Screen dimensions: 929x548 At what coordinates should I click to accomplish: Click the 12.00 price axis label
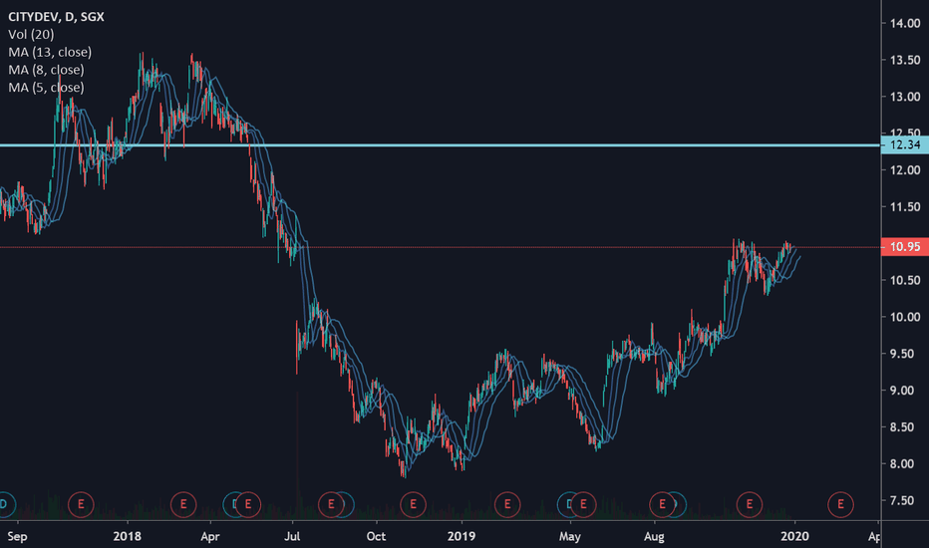905,170
